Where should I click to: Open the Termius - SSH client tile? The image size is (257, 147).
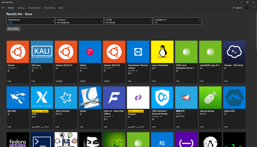(235, 62)
